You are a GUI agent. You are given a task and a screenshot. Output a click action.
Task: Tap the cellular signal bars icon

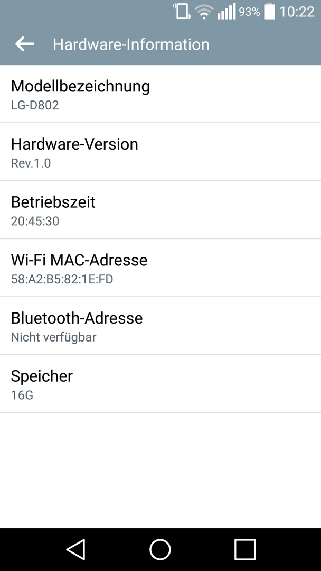coord(226,12)
